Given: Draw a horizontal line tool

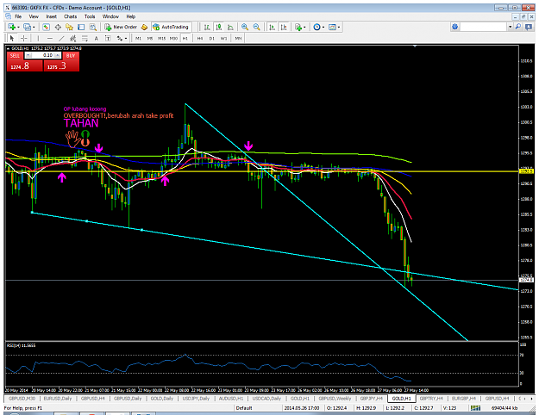Looking at the screenshot, I should pos(50,38).
